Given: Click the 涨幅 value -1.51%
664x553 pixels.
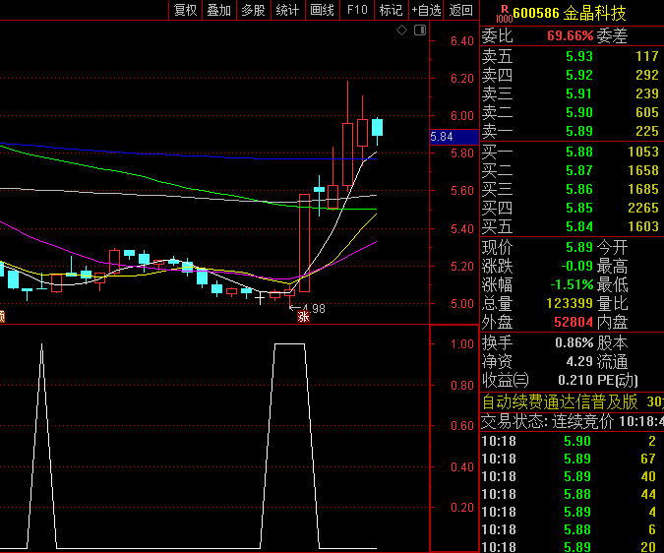Looking at the screenshot, I should (x=572, y=284).
